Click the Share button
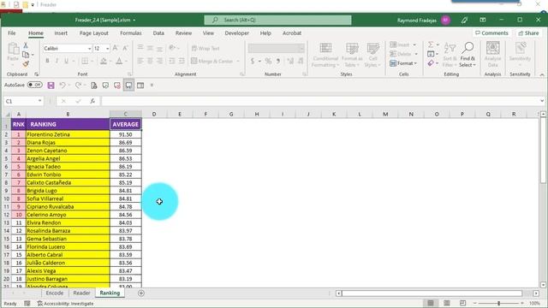This screenshot has height=308, width=548. pos(528,33)
